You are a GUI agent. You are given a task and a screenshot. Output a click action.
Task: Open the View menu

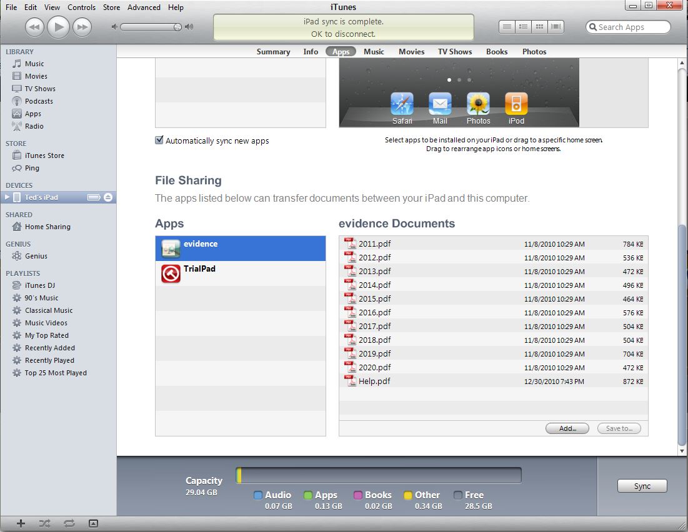[52, 7]
